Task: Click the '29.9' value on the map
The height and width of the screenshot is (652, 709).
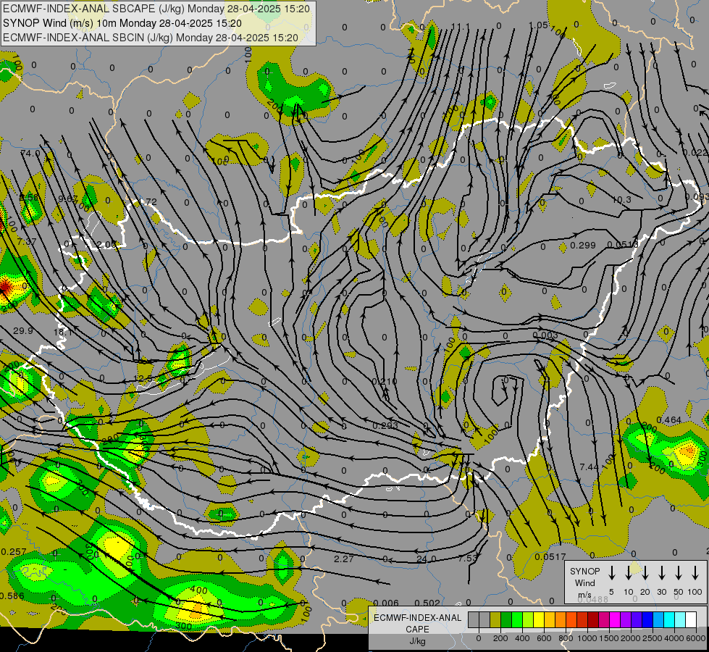Action: coord(23,331)
